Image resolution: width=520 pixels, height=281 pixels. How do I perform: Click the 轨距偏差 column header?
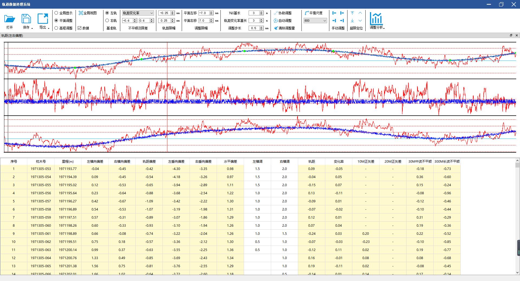[149, 161]
